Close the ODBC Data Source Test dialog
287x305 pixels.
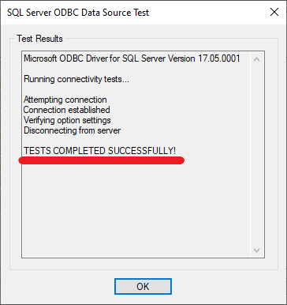[274, 12]
